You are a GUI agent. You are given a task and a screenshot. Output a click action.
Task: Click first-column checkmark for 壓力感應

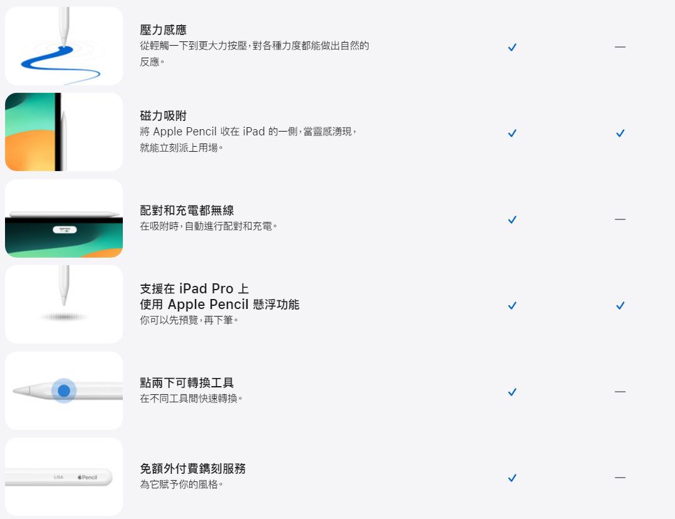click(512, 47)
